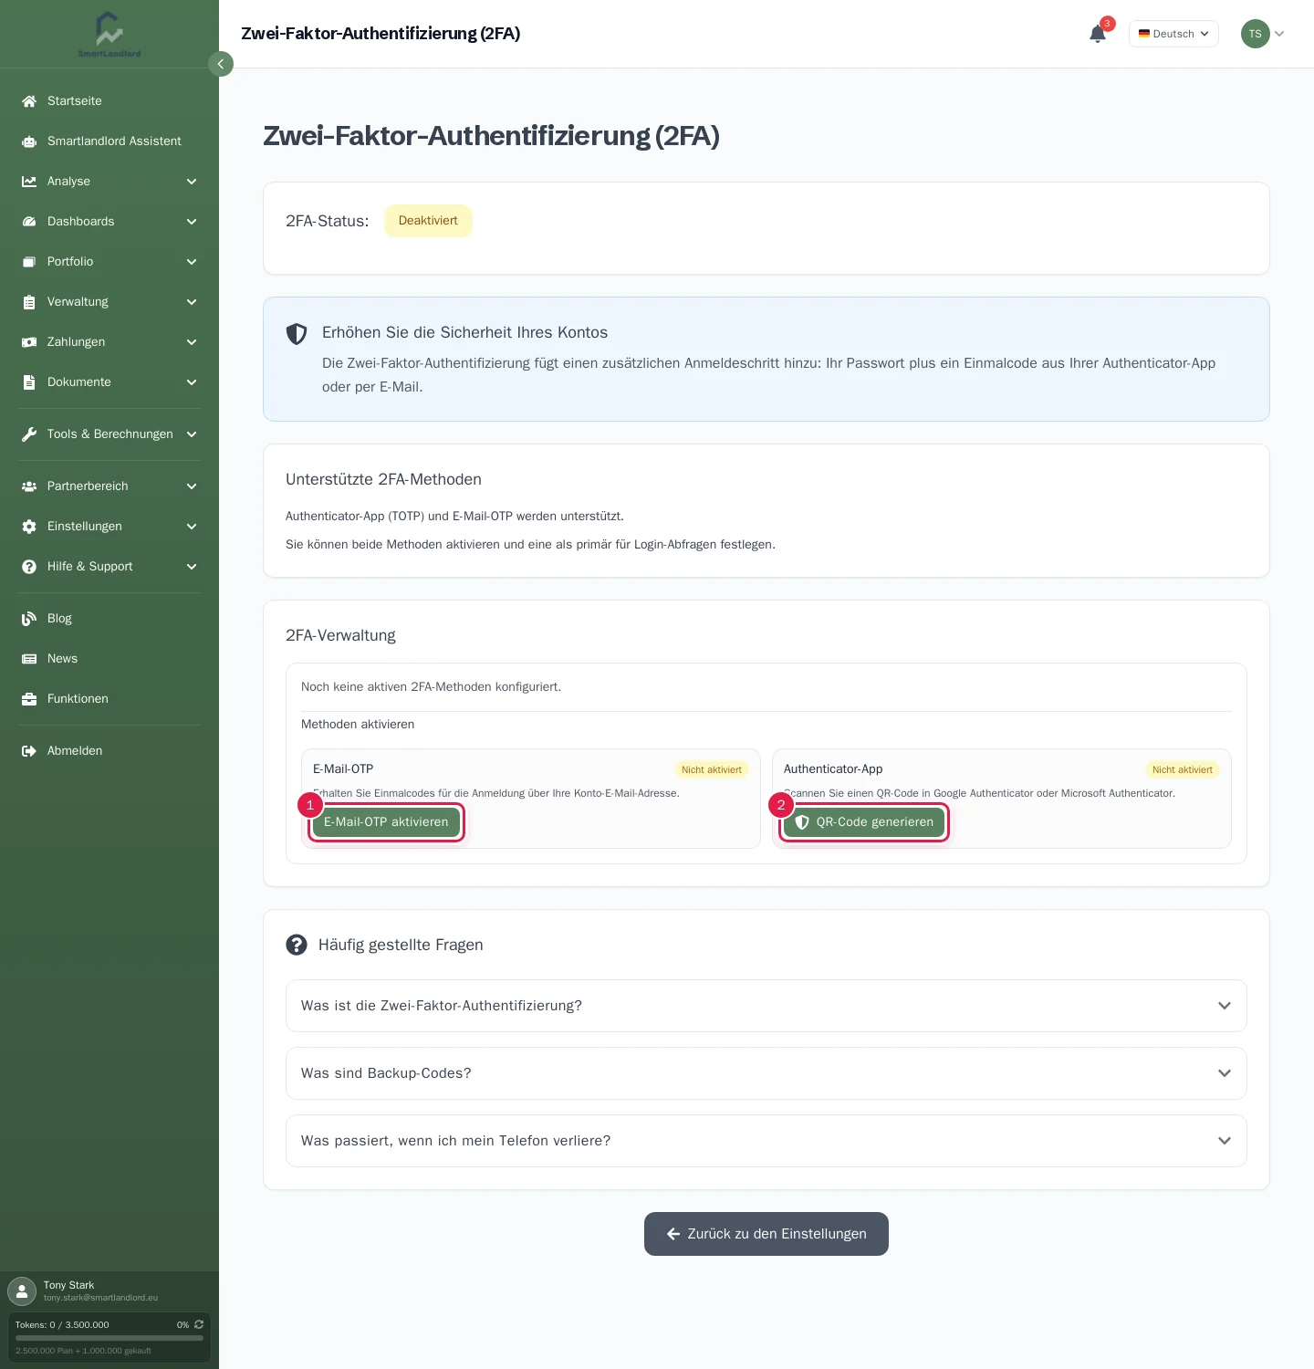The image size is (1314, 1369).
Task: Click the Dokumente file icon
Action: [x=29, y=382]
